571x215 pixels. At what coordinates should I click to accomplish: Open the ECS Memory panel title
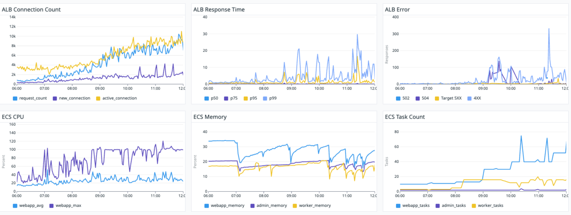click(x=210, y=117)
